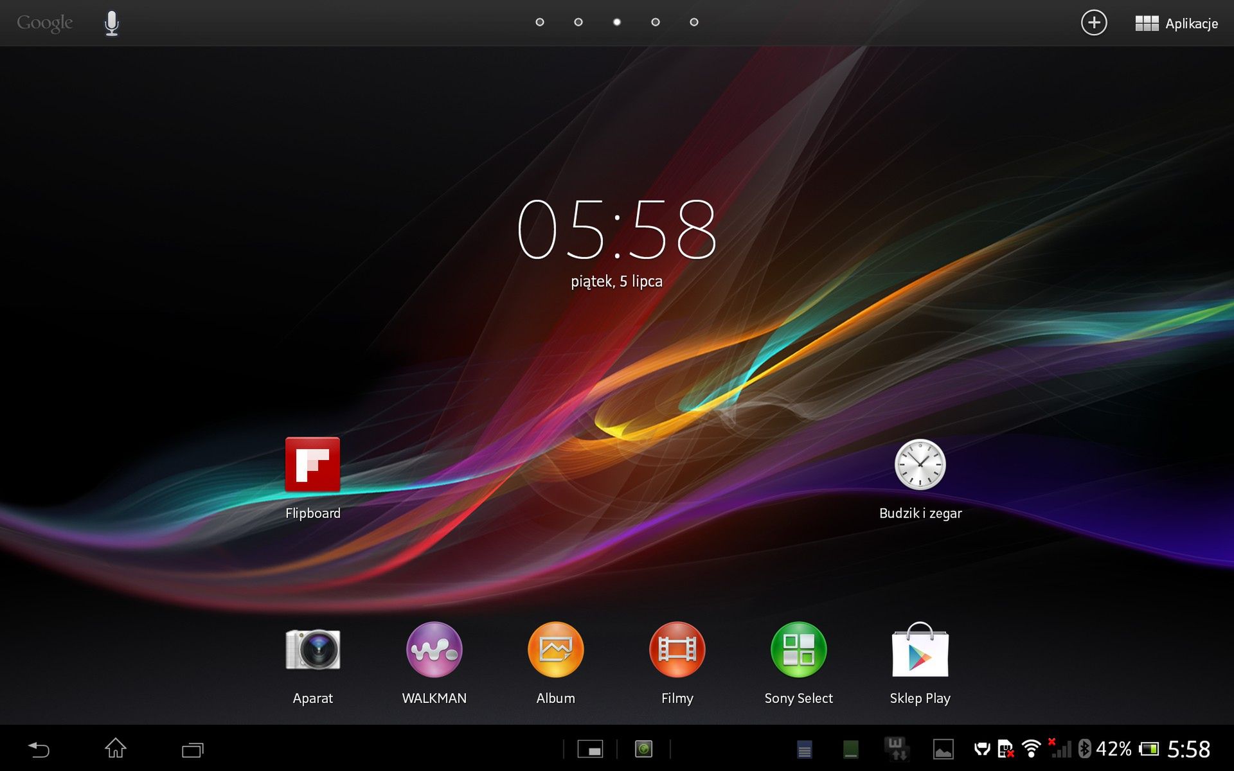Switch to the fifth home screen page dot
1234x771 pixels.
pos(694,22)
